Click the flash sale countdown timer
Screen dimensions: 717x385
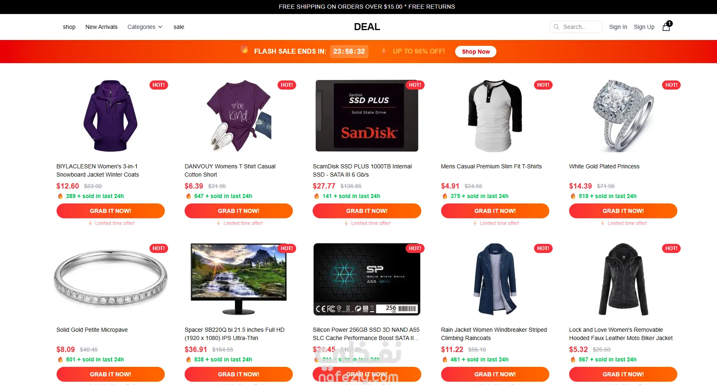tap(349, 52)
